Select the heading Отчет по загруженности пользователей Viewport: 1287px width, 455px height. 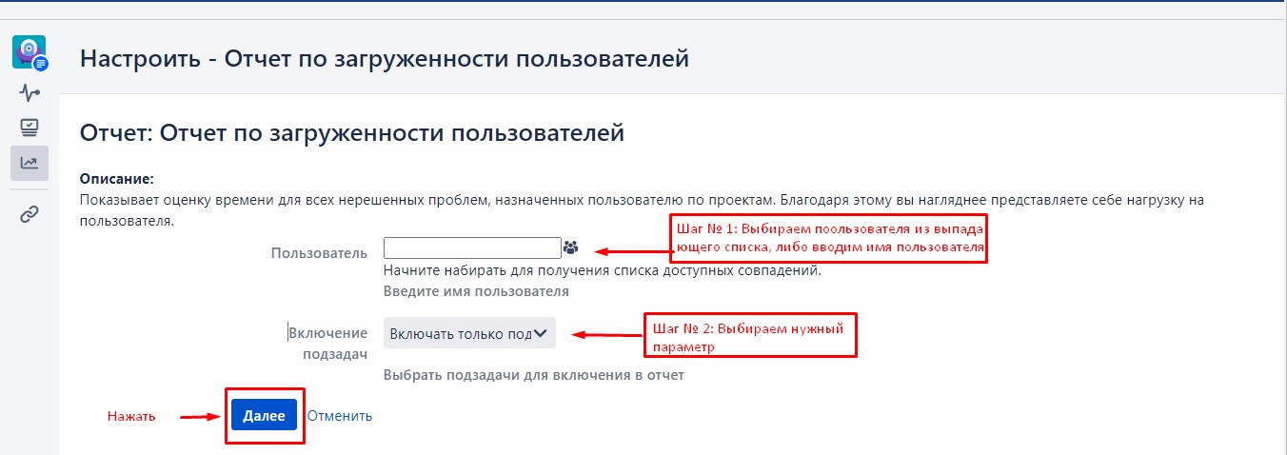coord(352,132)
